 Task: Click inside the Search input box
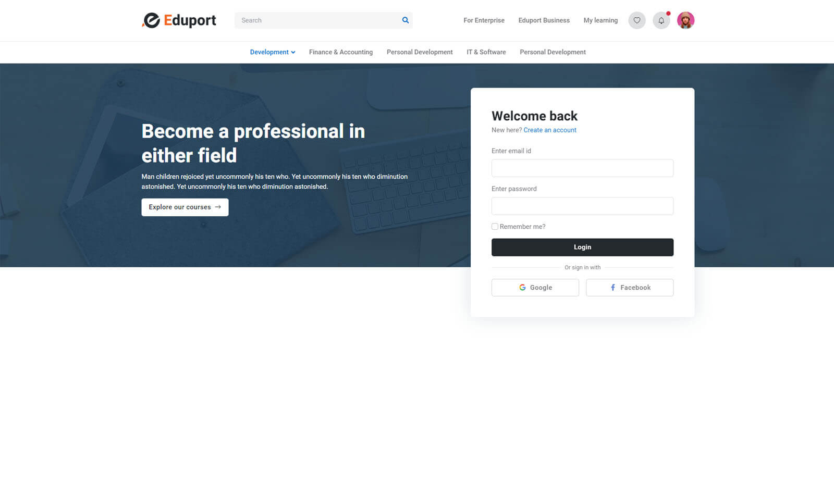pos(316,20)
